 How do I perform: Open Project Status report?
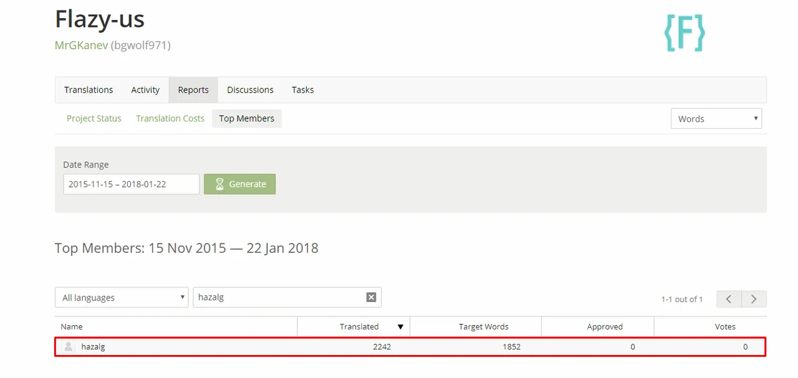[94, 118]
